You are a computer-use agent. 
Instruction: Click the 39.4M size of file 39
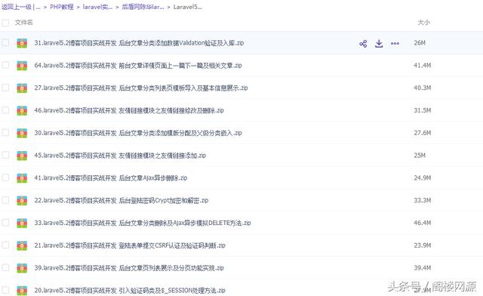[x=423, y=268]
